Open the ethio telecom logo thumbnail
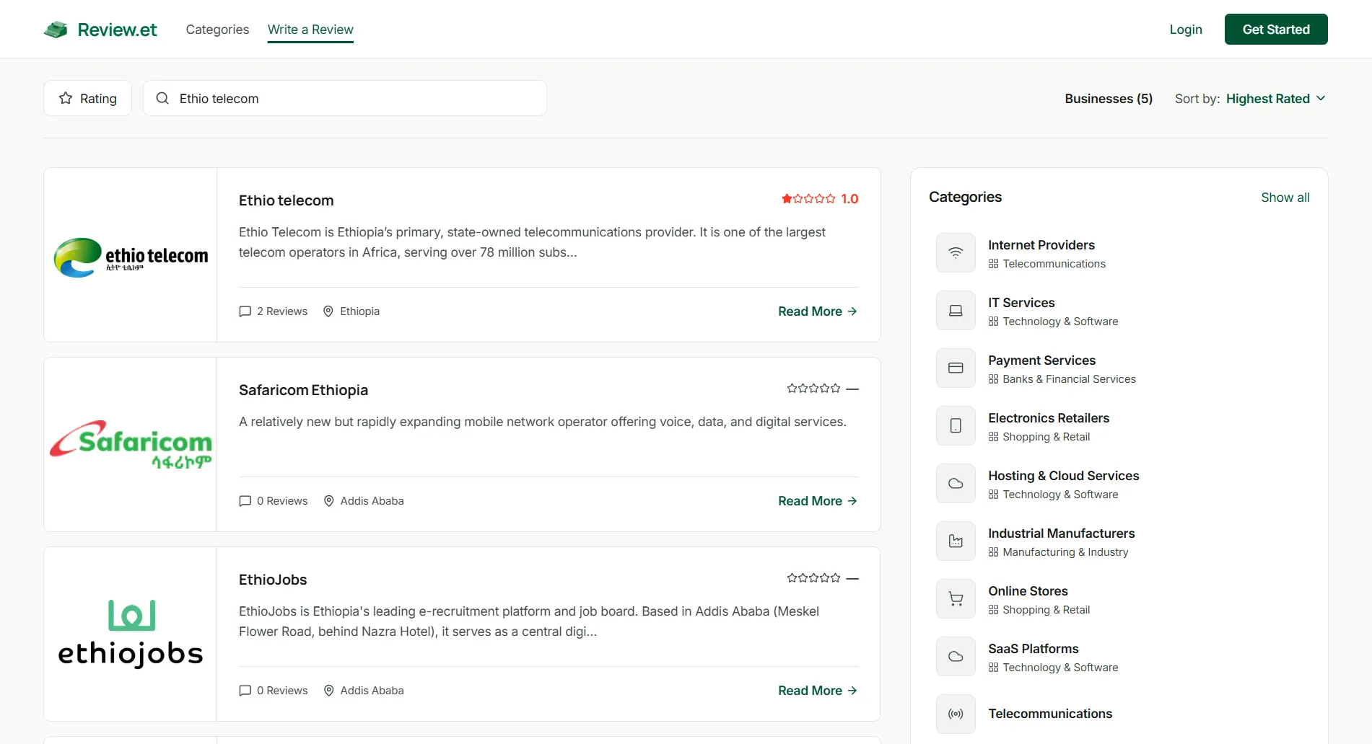This screenshot has width=1372, height=744. (x=131, y=257)
